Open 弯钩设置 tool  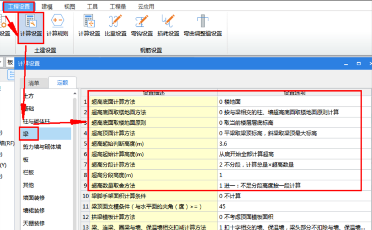pos(142,25)
